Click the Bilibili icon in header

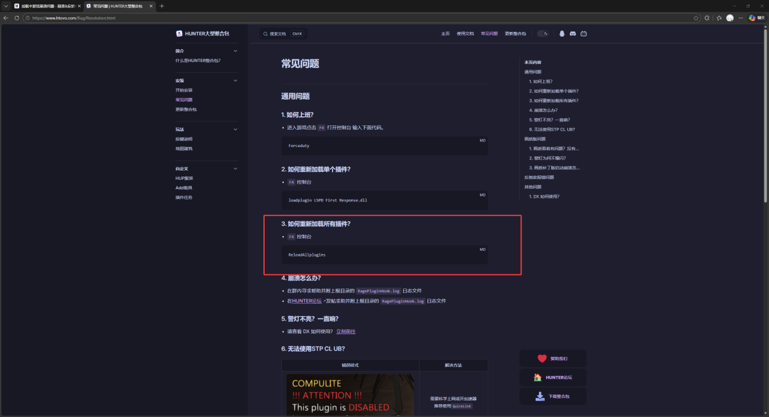point(584,33)
